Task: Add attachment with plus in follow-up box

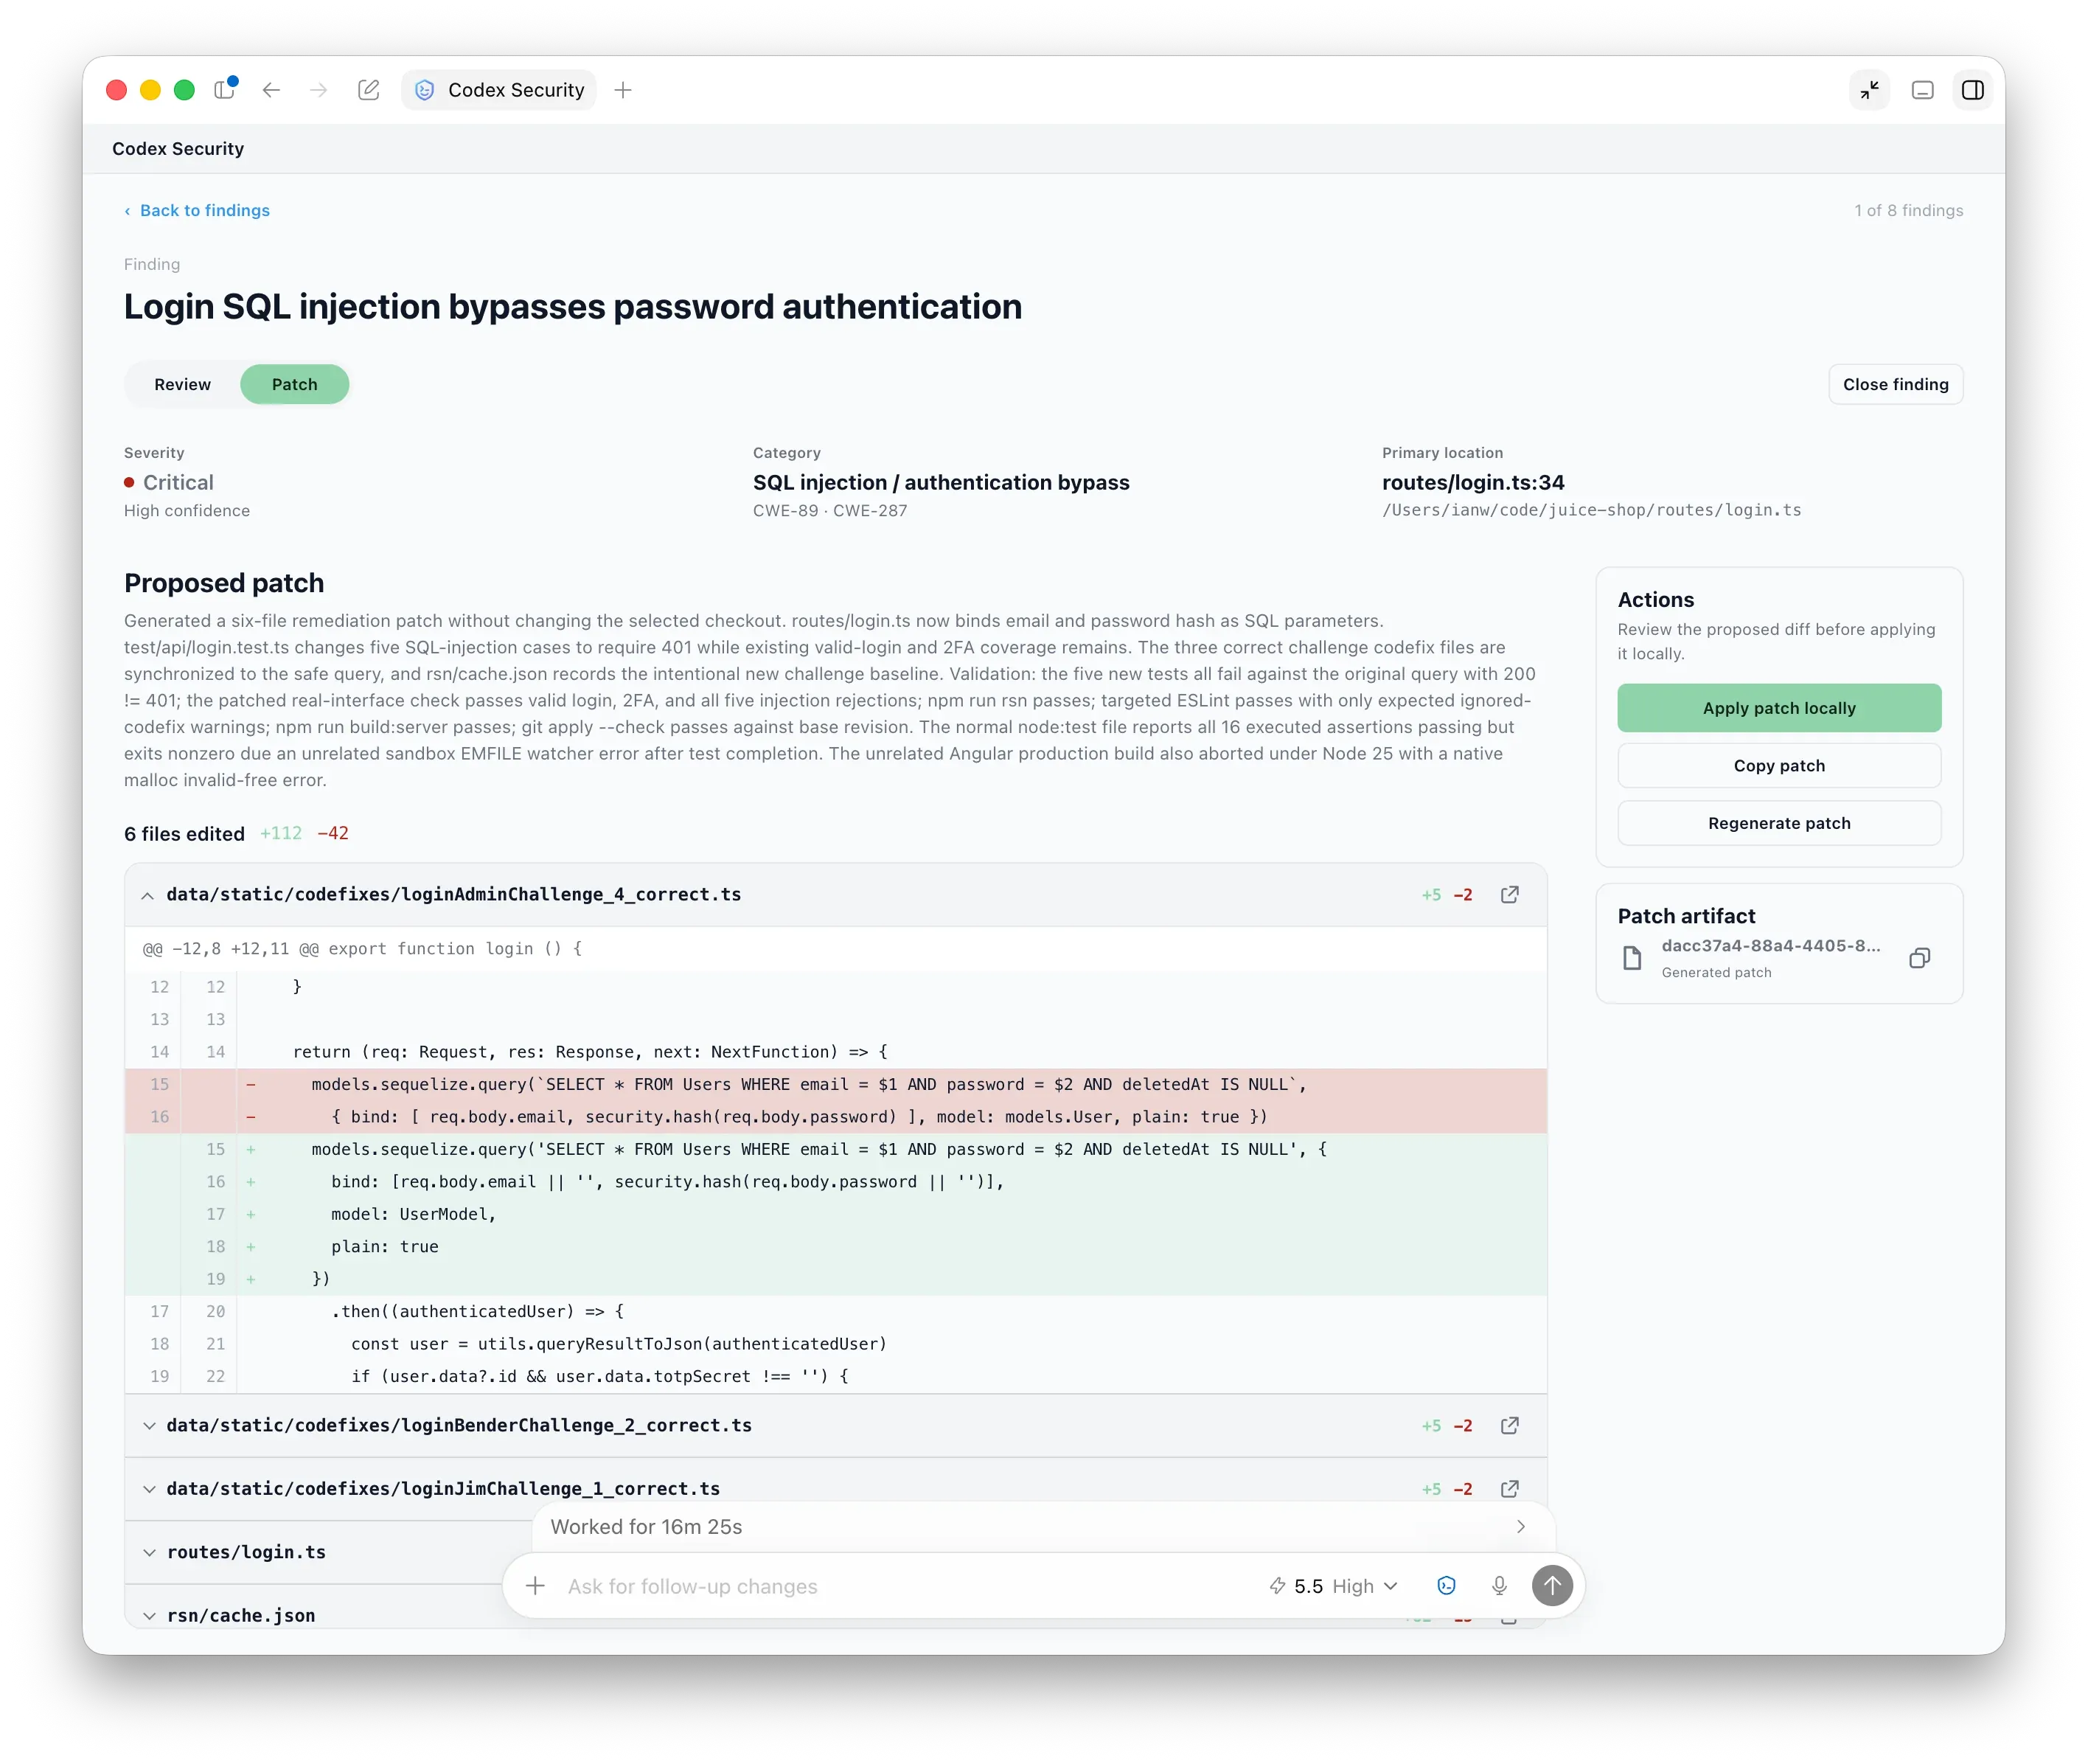Action: [x=535, y=1586]
